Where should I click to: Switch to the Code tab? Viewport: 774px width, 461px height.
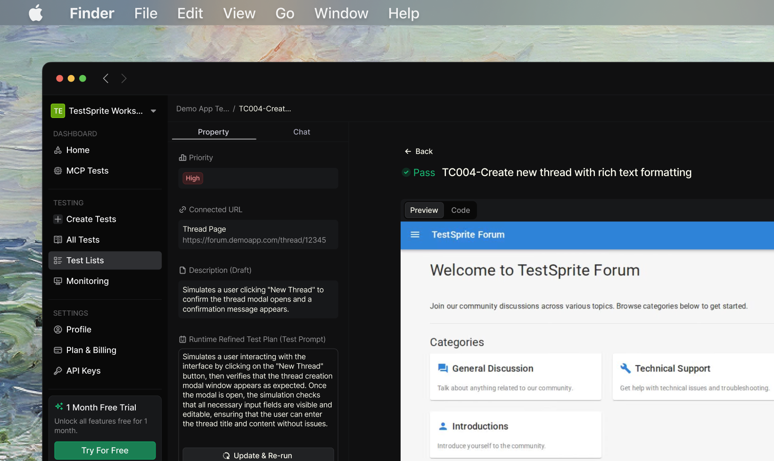(x=461, y=210)
